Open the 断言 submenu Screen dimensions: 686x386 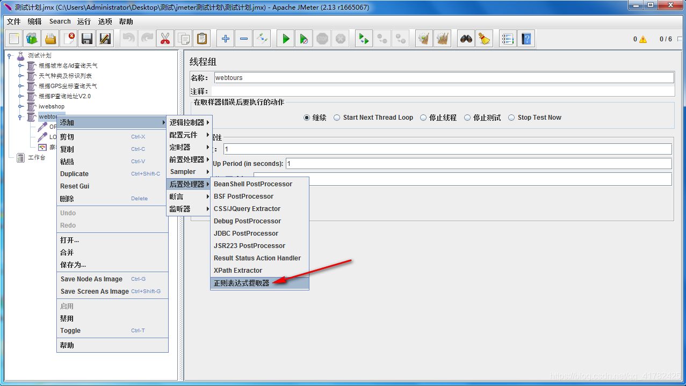point(189,196)
